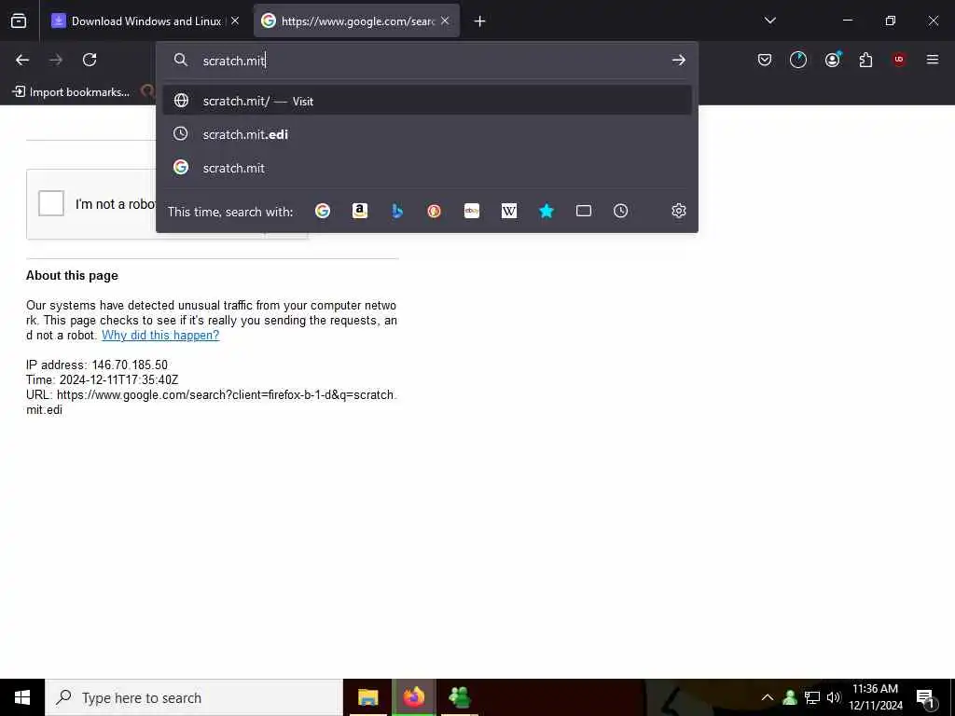Search open tabs with the tab icon
955x716 pixels.
[584, 211]
